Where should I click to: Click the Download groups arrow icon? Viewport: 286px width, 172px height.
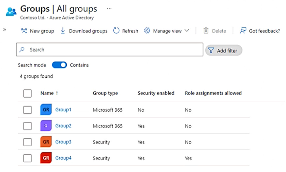(63, 31)
